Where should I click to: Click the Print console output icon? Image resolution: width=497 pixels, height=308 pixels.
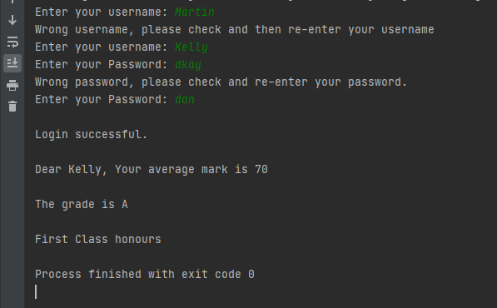(12, 85)
